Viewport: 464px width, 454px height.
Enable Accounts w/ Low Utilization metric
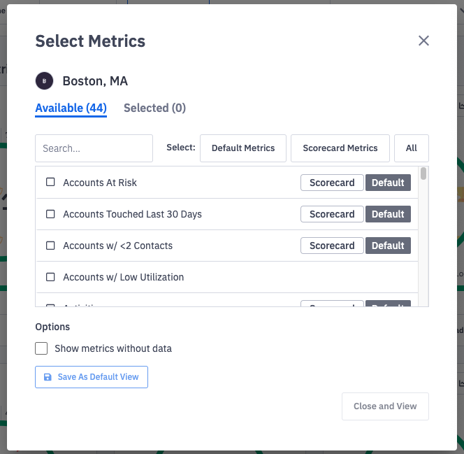(x=50, y=277)
